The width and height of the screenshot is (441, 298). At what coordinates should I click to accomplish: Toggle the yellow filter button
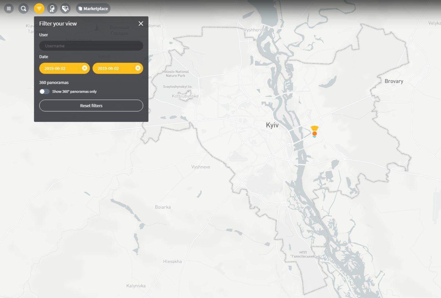point(39,9)
